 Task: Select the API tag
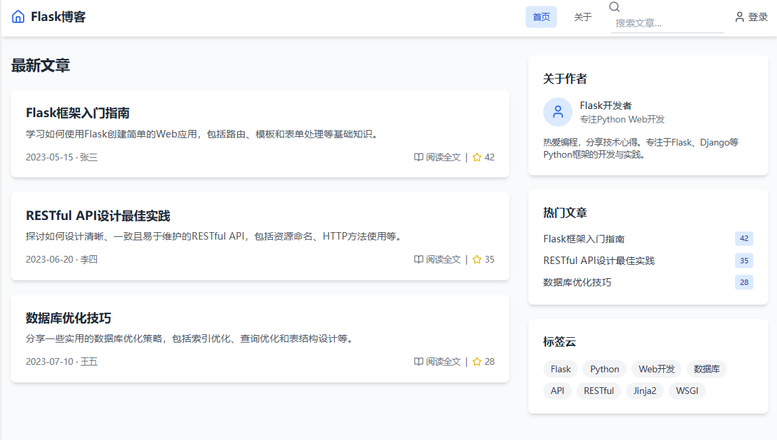point(558,391)
